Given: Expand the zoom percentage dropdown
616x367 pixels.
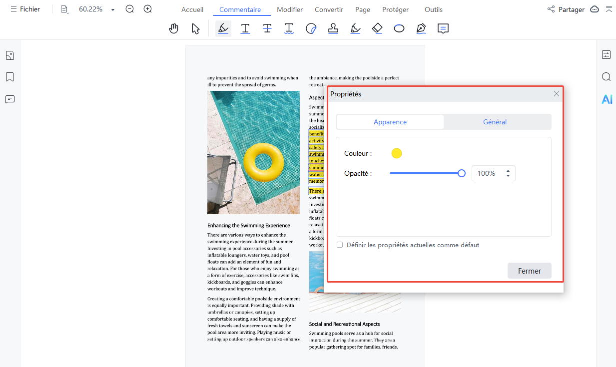Looking at the screenshot, I should pyautogui.click(x=113, y=10).
